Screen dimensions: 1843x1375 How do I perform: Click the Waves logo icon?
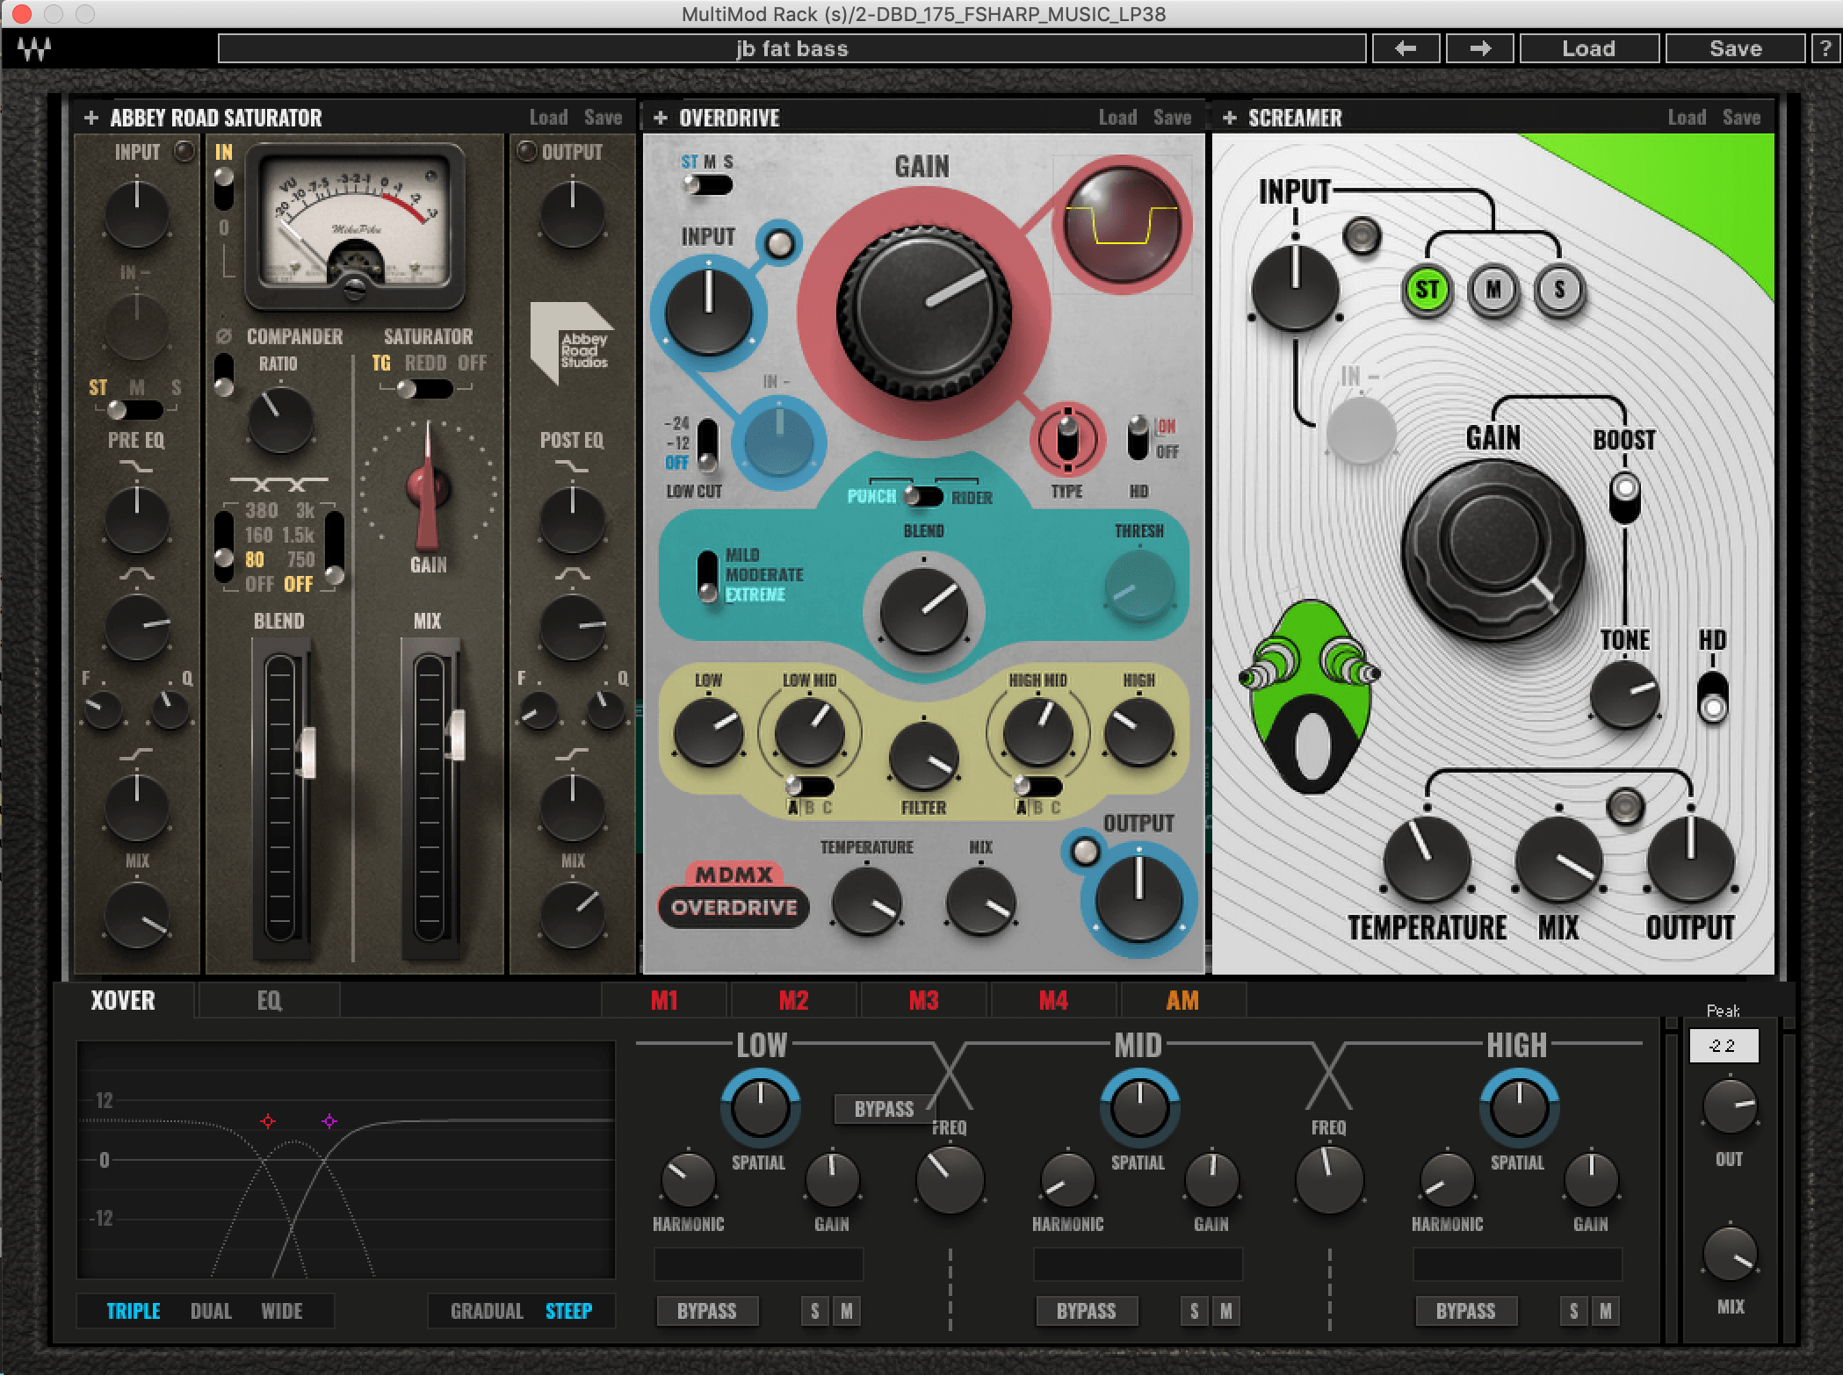pos(35,49)
